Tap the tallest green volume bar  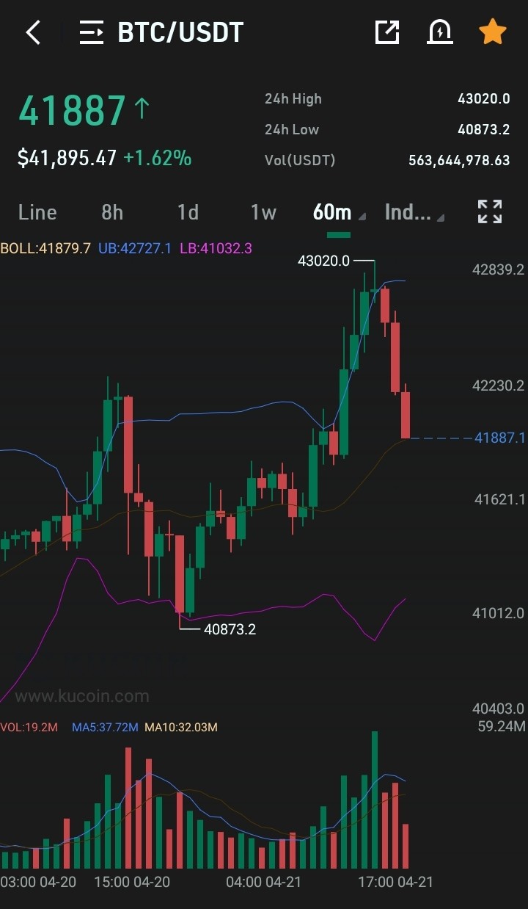(375, 800)
